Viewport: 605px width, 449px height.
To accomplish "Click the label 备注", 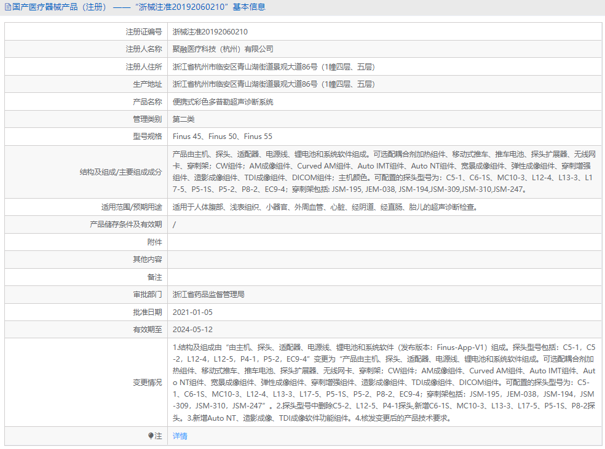I will click(x=154, y=277).
